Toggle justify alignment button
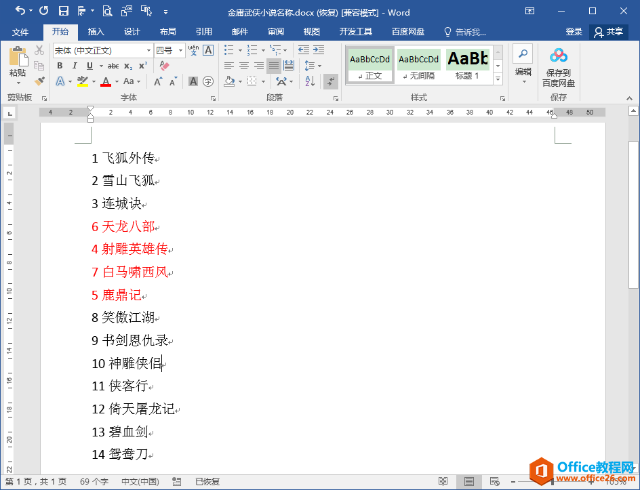 [274, 66]
